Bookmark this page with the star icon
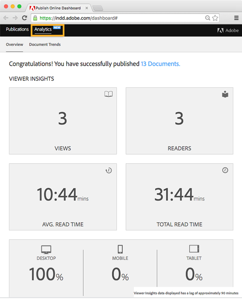The height and width of the screenshot is (299, 242). click(215, 18)
